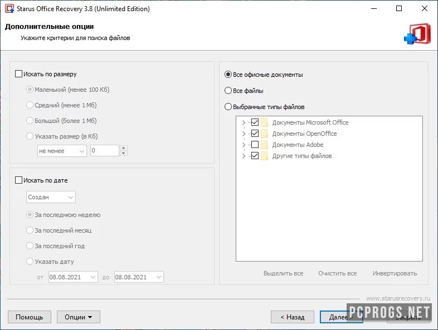Select Указать дату date option

[x=30, y=262]
